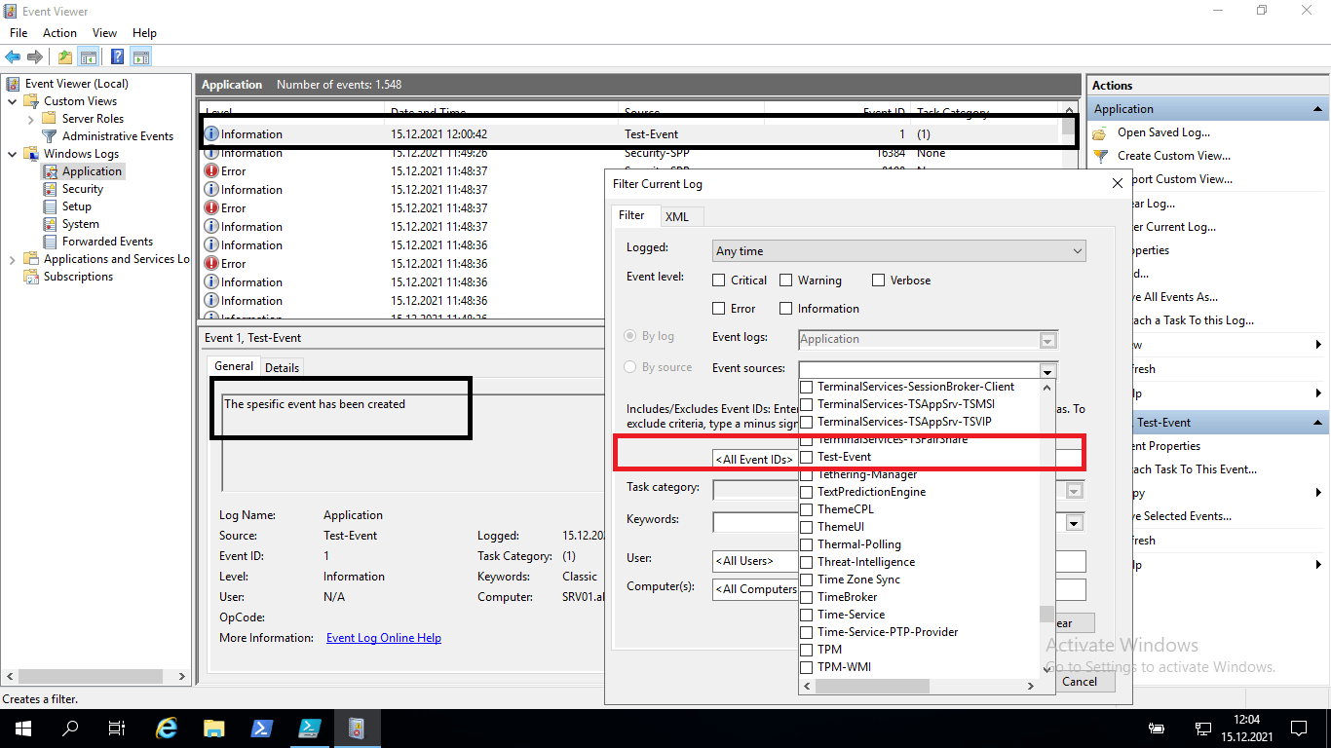Viewport: 1331px width, 748px height.
Task: Open Administrative Events funnel view
Action: [x=117, y=136]
